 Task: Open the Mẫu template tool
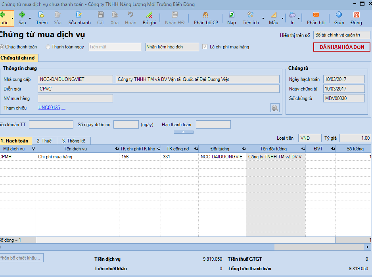[x=274, y=18]
